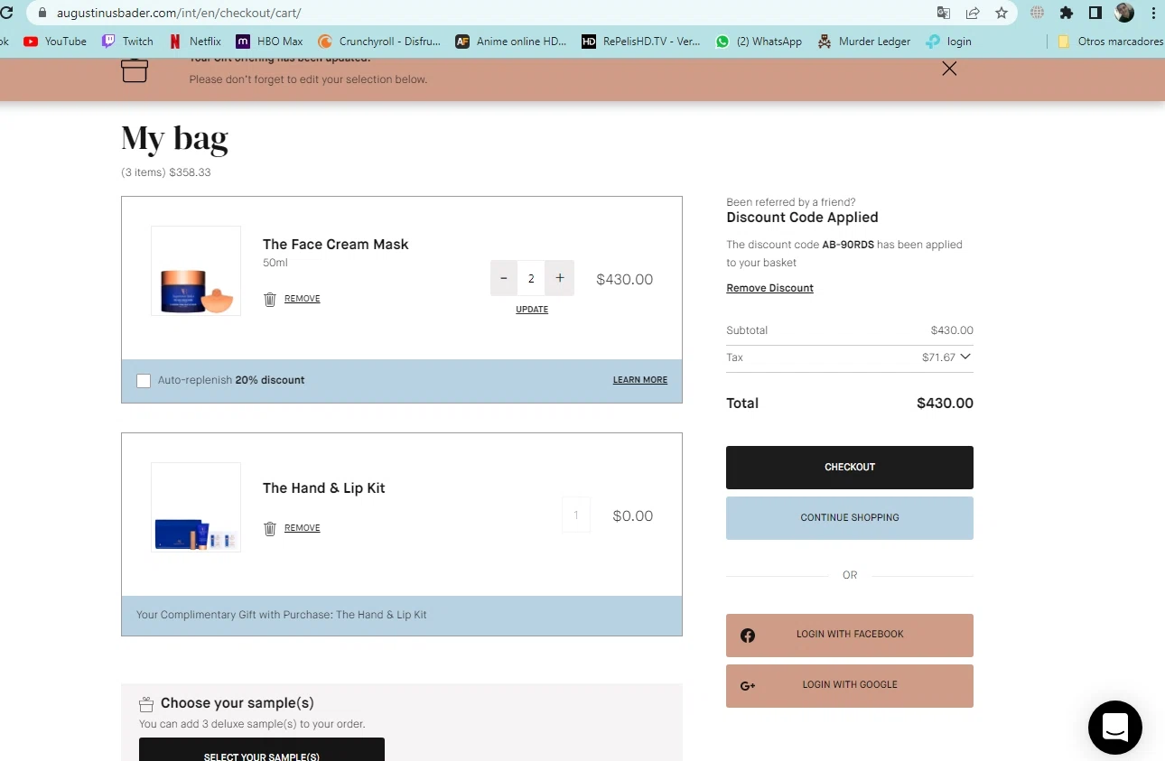Toggle the browser side panel icon
The image size is (1165, 761).
pos(1095,13)
